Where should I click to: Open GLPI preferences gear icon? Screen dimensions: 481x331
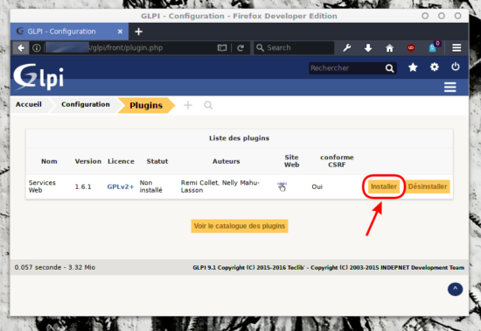435,67
